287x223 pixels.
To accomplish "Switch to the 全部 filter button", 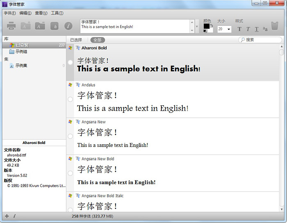I will 98,40.
